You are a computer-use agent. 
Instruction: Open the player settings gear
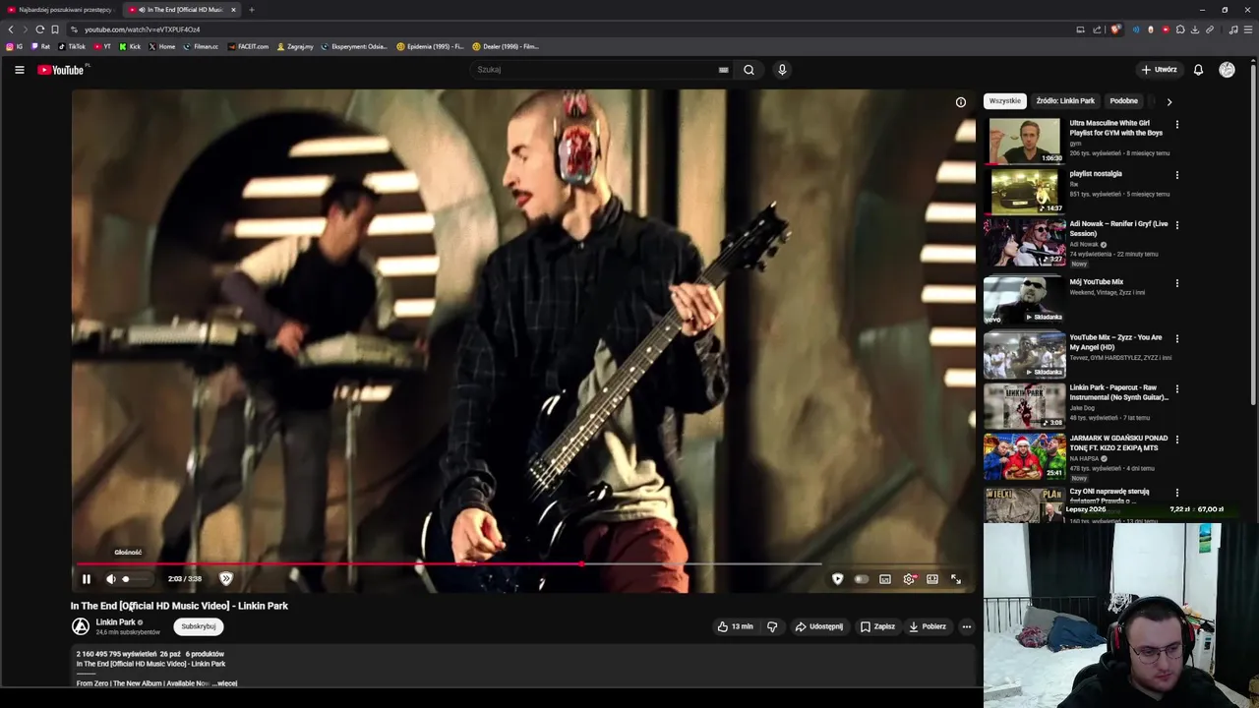click(909, 579)
